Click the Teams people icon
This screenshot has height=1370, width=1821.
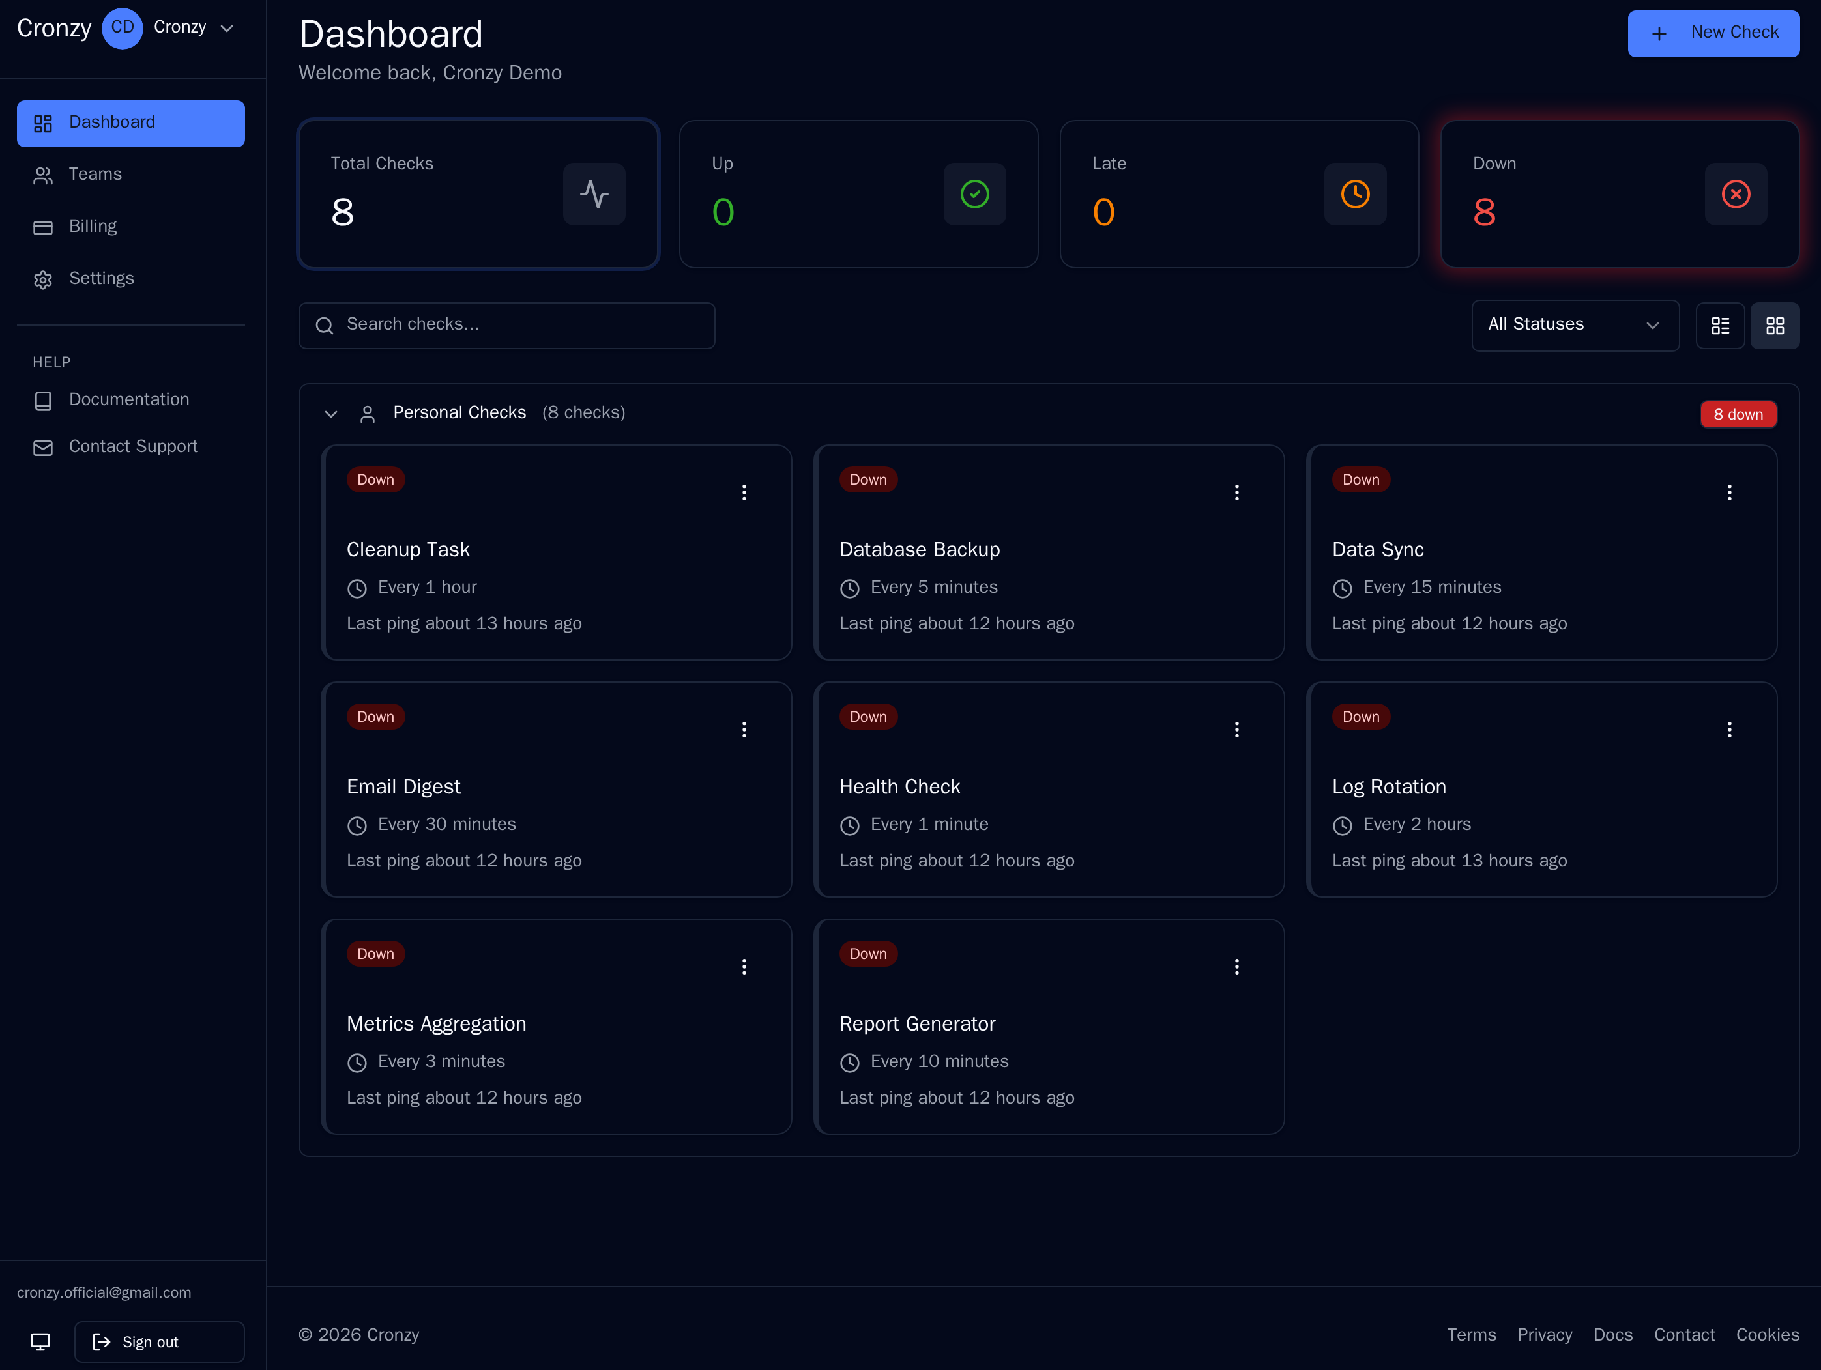tap(43, 175)
